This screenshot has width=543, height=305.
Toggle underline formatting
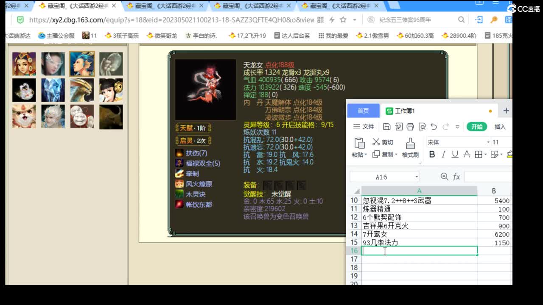tap(455, 154)
